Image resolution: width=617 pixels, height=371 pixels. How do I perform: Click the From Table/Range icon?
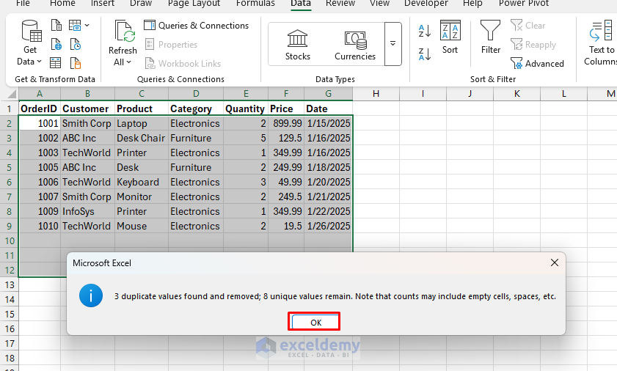coord(56,62)
